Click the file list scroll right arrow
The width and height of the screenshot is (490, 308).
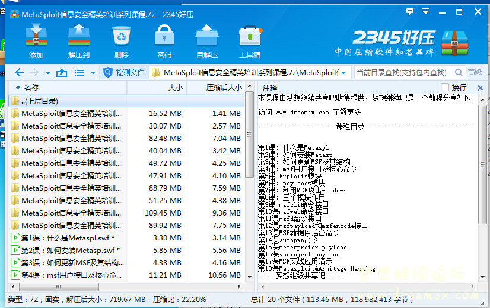[x=240, y=287]
